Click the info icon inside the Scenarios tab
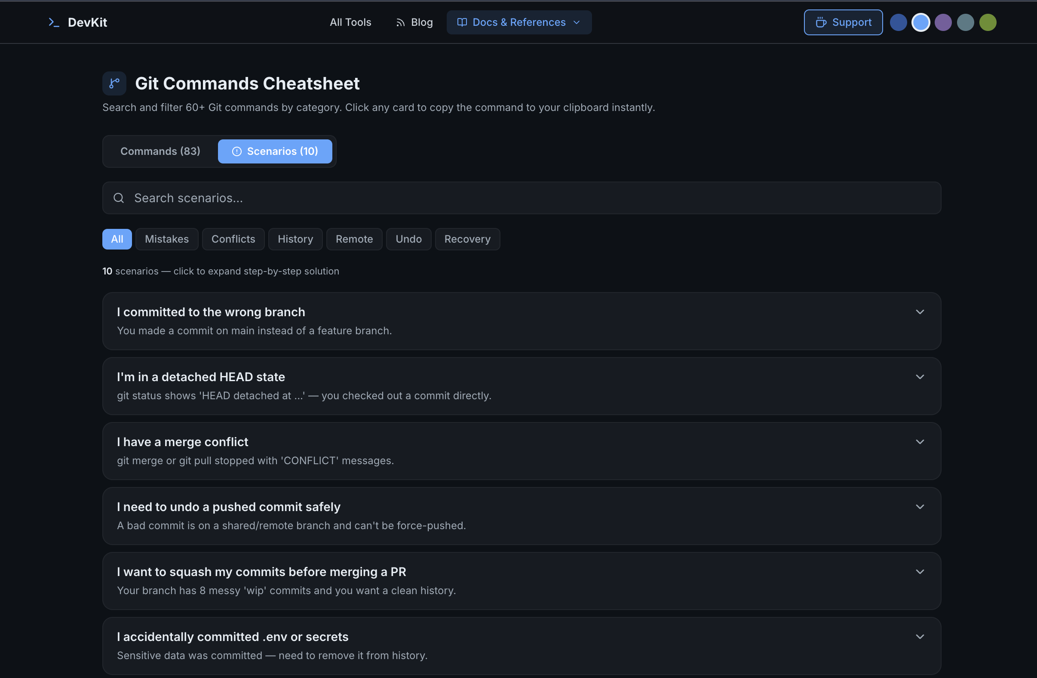Viewport: 1037px width, 678px height. 236,151
